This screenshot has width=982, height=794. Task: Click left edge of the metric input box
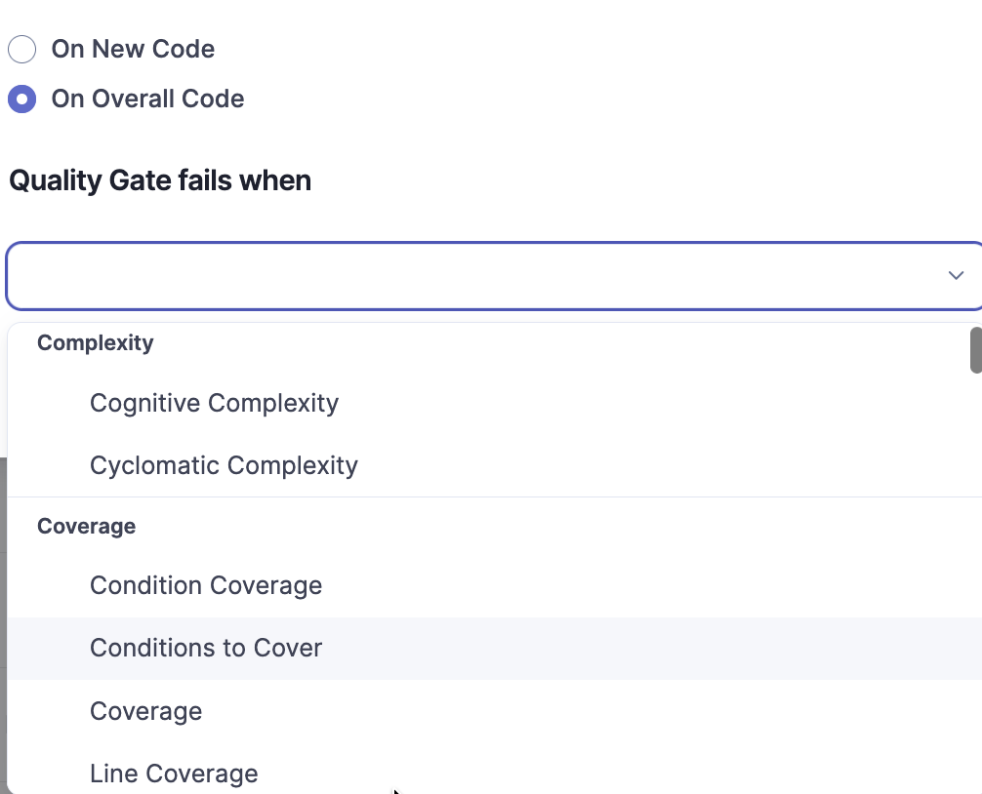(21, 276)
